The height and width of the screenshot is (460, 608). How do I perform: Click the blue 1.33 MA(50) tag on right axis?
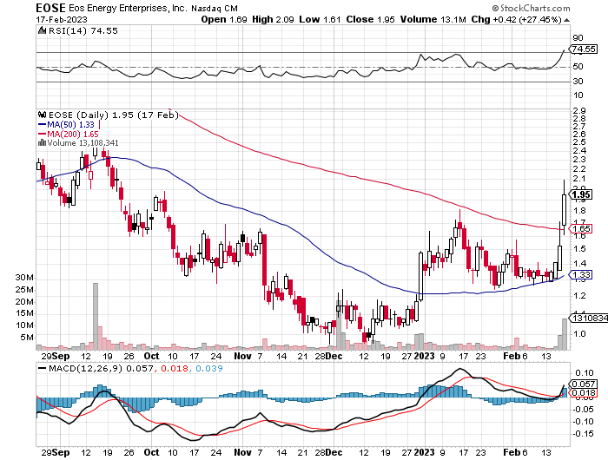(x=580, y=275)
